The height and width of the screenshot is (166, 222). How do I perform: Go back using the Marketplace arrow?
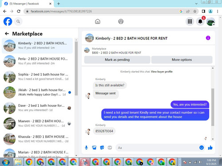[x=7, y=34]
